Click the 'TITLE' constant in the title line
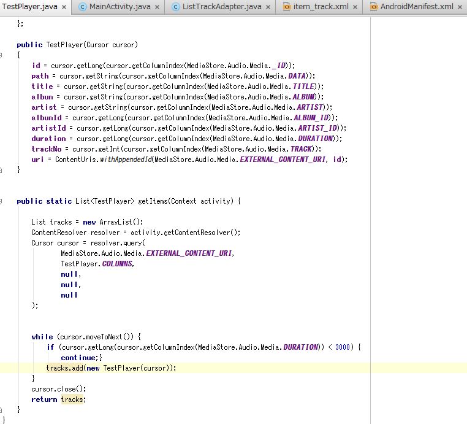 click(303, 87)
